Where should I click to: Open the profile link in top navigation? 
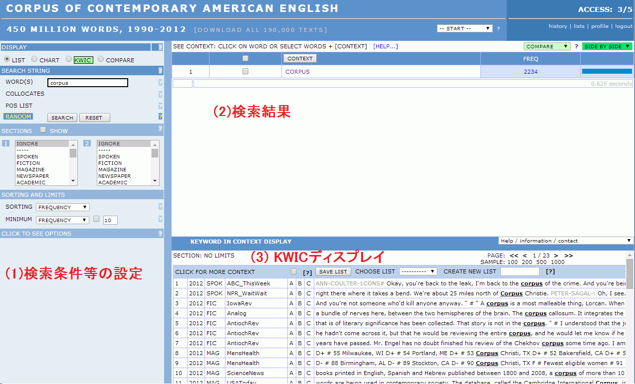coord(600,26)
